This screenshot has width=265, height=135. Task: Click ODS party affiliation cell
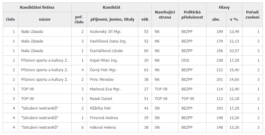pos(185,60)
